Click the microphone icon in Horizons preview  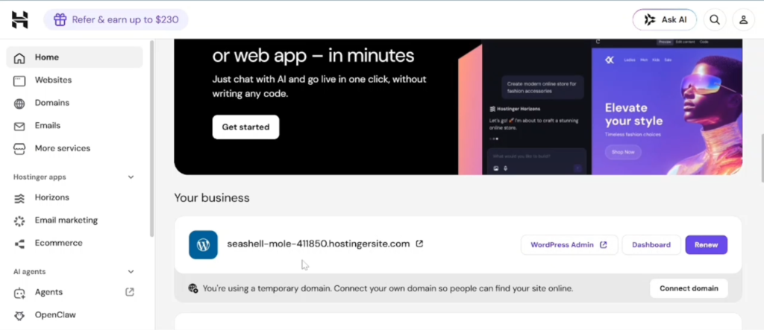pos(505,168)
